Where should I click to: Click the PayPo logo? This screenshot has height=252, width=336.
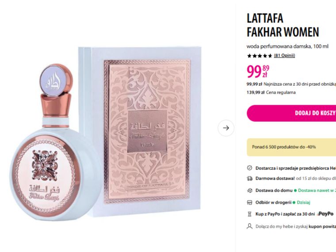325,214
